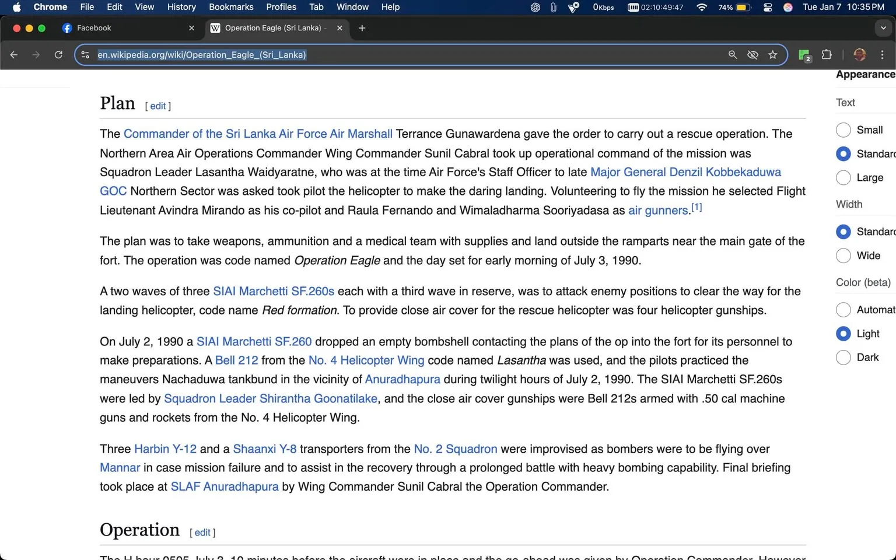Image resolution: width=896 pixels, height=560 pixels.
Task: Click edit next to the Plan heading
Action: [157, 106]
